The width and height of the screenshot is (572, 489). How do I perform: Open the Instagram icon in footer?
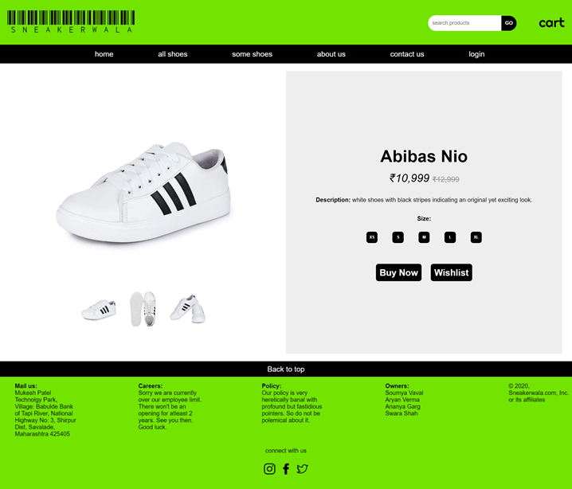pos(269,468)
